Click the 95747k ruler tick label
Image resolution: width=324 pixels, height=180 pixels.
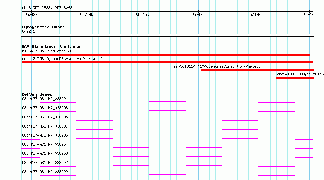[254, 15]
